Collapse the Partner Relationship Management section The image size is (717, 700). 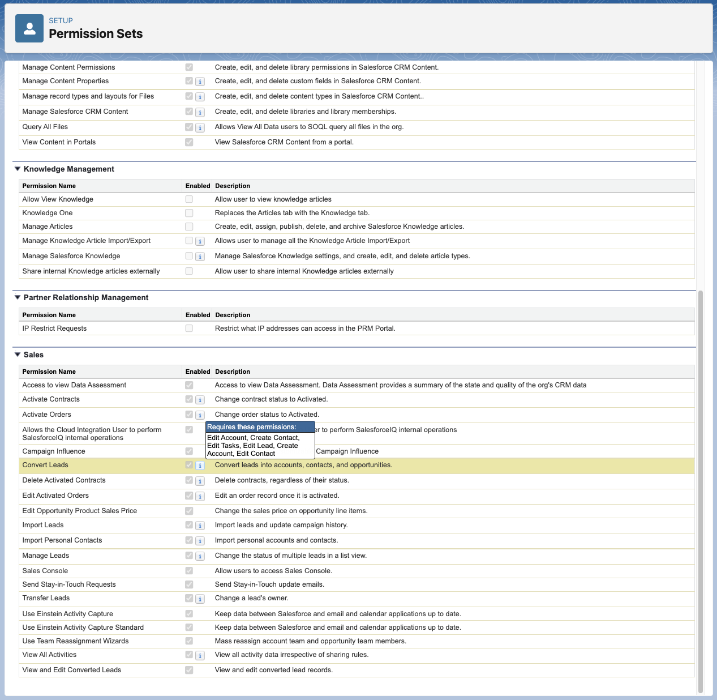pos(18,297)
